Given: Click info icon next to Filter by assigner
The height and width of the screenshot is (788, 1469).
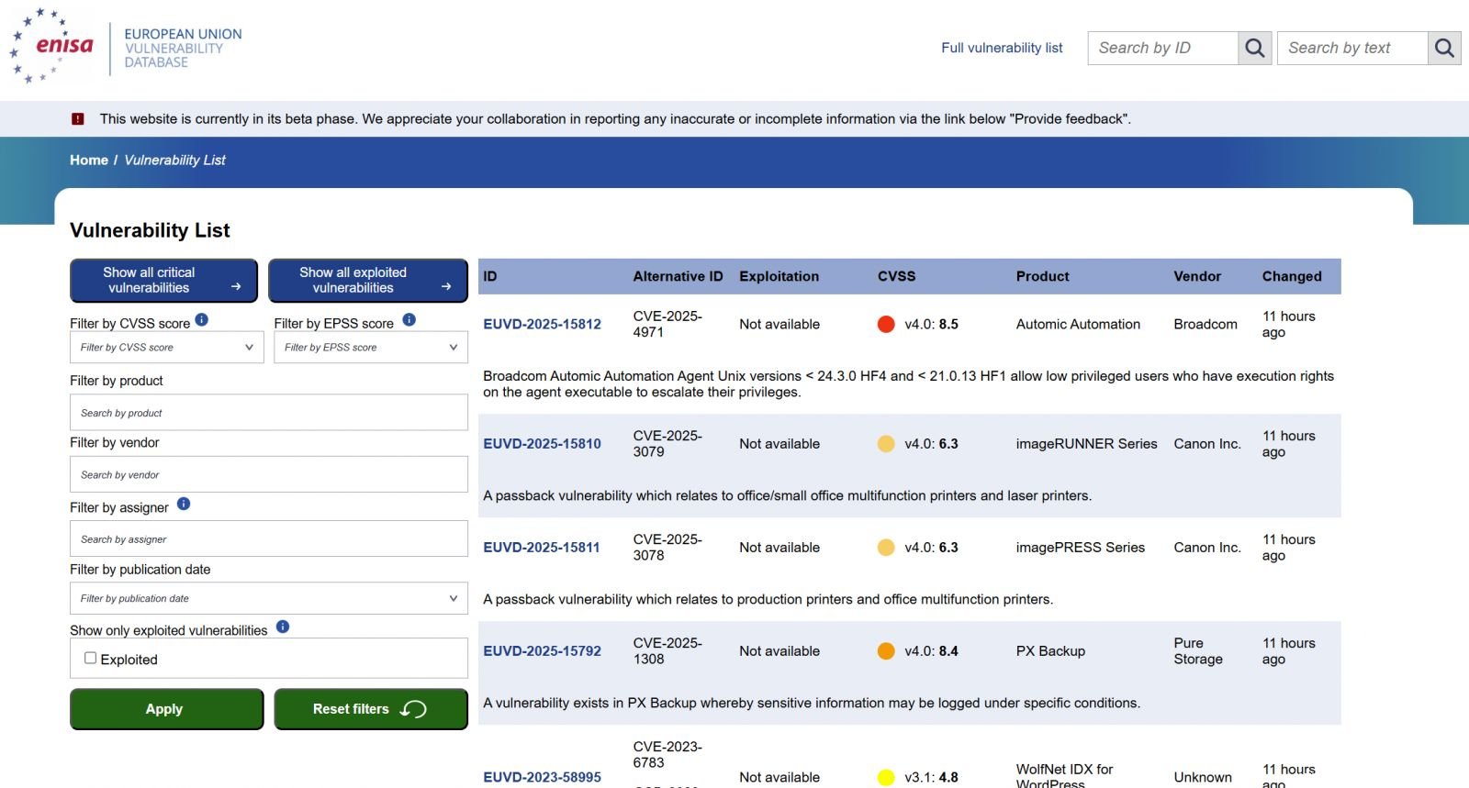Looking at the screenshot, I should (184, 505).
